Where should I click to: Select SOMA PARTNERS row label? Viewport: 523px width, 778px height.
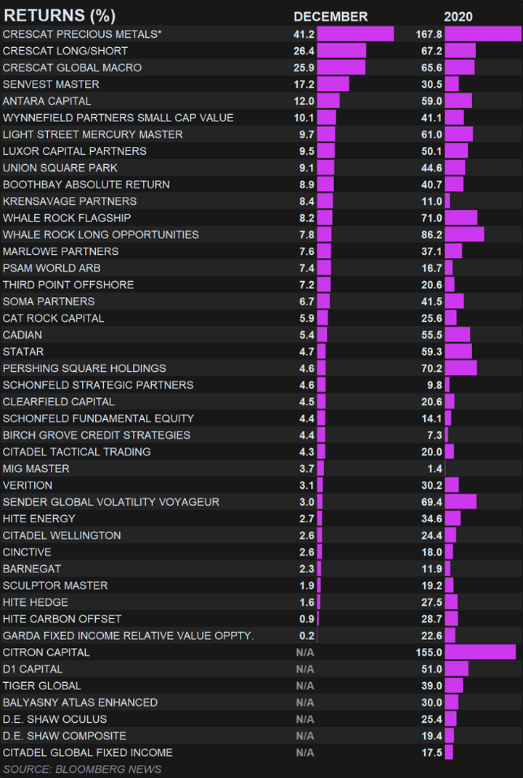49,301
